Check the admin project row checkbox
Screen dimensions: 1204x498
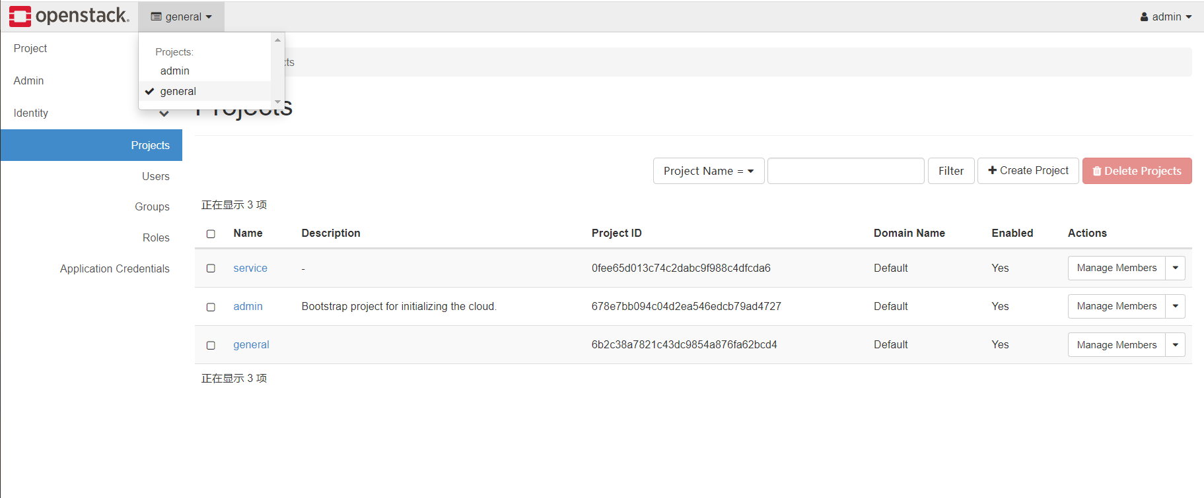pos(211,307)
